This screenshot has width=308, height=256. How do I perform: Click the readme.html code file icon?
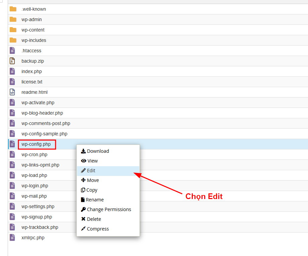click(x=12, y=92)
